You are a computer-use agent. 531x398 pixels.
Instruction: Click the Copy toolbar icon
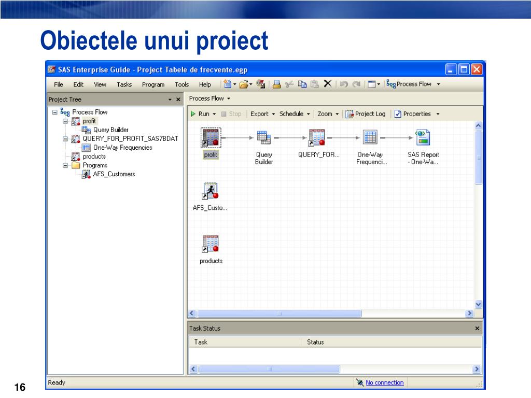pos(302,84)
